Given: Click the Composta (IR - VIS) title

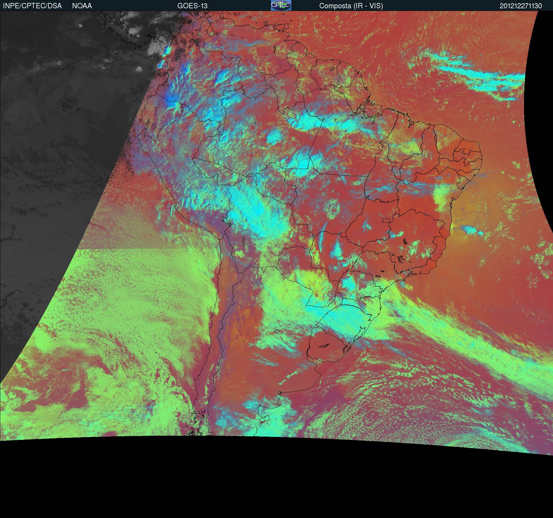Looking at the screenshot, I should [351, 6].
